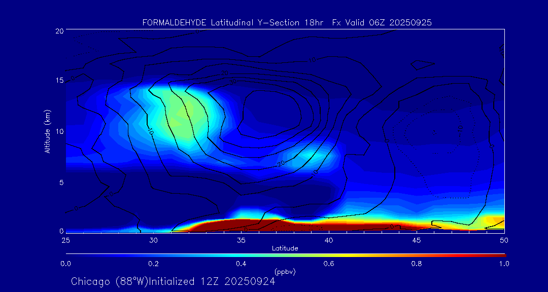Click latitude 50 tick label on x-axis
Image resolution: width=548 pixels, height=292 pixels.
pos(504,240)
